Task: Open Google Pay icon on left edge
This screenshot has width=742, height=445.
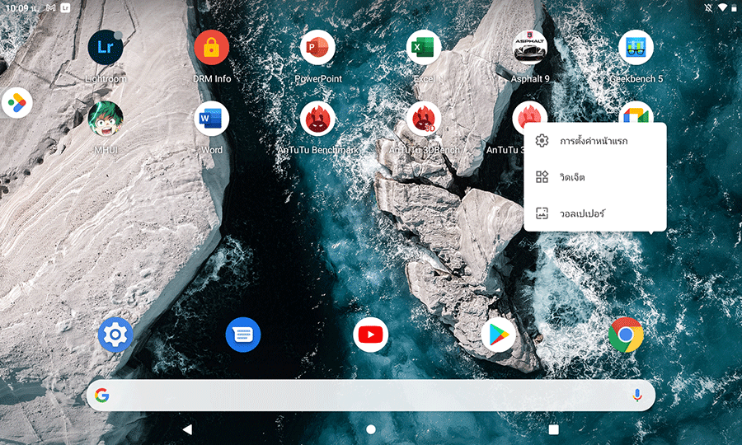Action: pyautogui.click(x=16, y=102)
